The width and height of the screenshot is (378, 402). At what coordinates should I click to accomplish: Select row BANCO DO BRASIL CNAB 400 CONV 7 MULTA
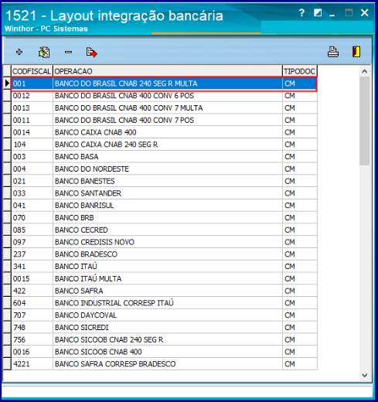pos(164,108)
